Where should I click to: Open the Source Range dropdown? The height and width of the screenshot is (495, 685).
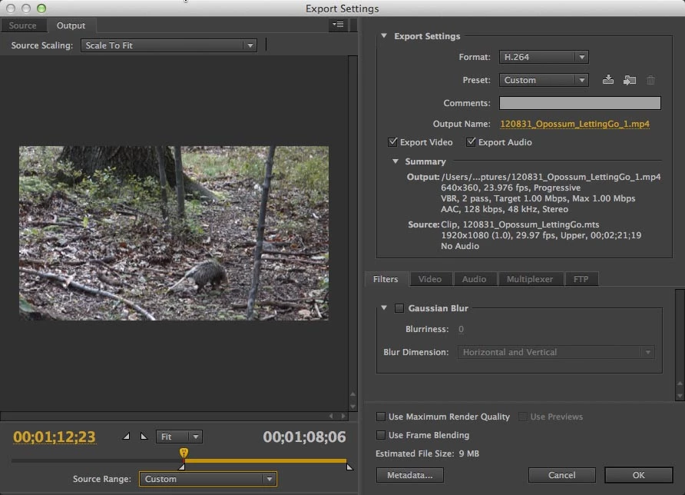pyautogui.click(x=208, y=479)
